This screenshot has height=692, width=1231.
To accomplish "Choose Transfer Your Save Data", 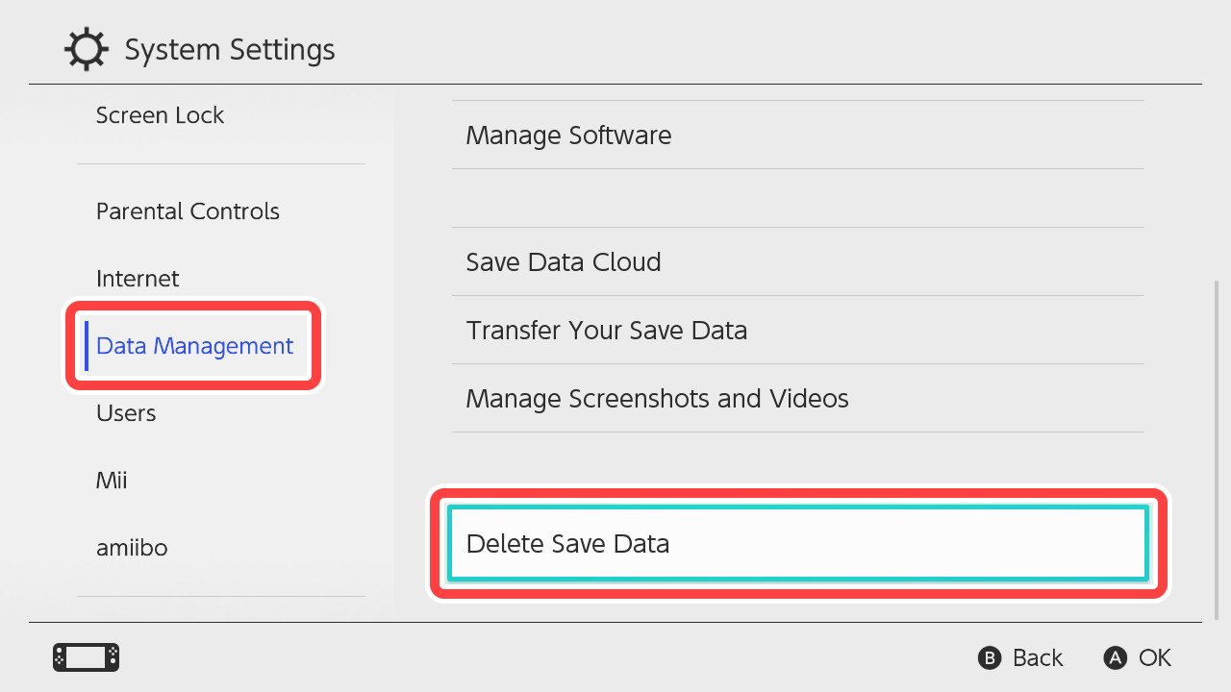I will tap(606, 331).
